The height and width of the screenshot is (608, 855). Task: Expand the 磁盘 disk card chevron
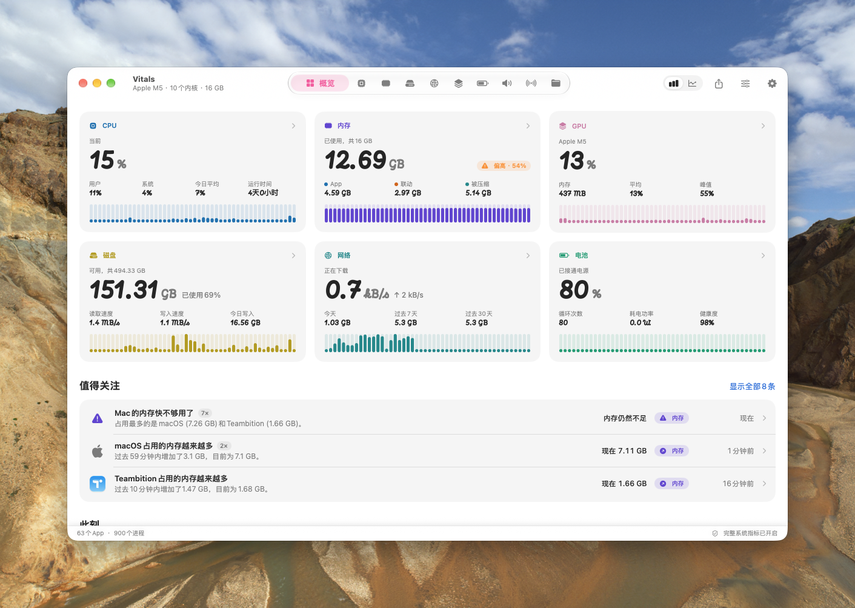[293, 256]
